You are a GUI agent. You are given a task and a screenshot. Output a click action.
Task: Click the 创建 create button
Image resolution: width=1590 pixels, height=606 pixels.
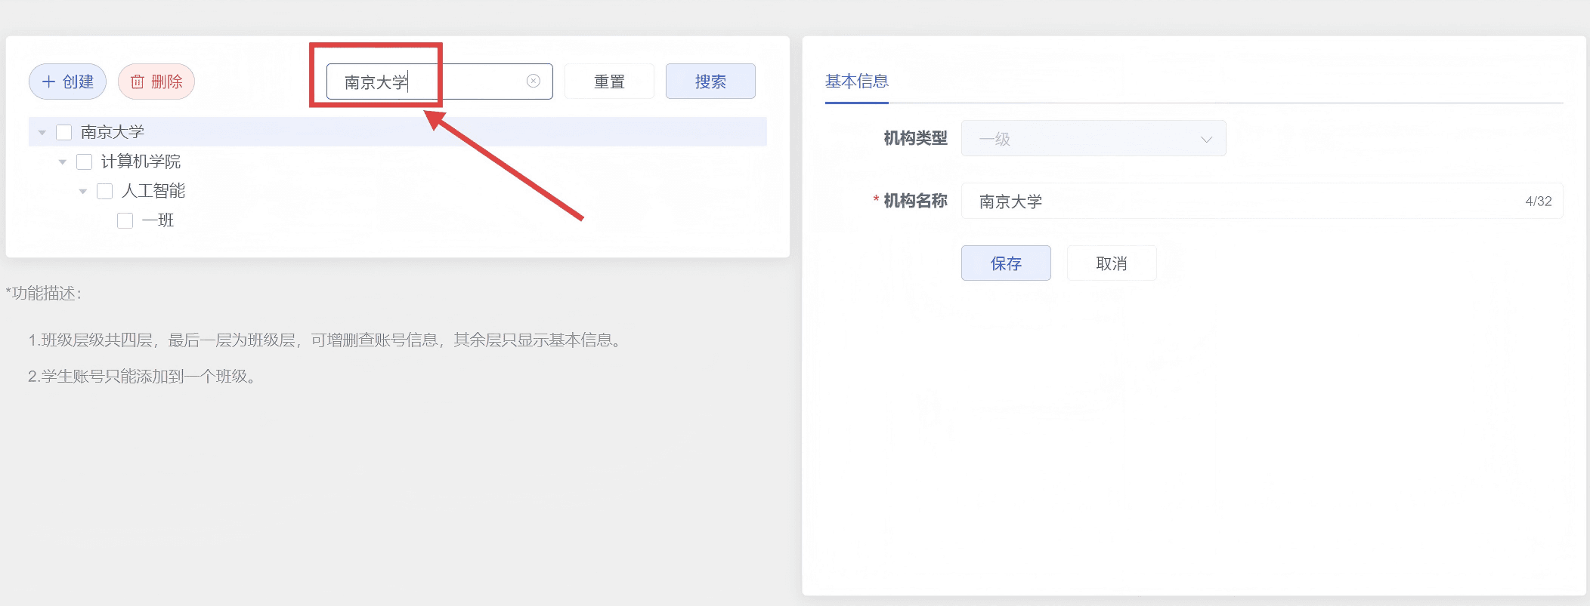[x=67, y=82]
